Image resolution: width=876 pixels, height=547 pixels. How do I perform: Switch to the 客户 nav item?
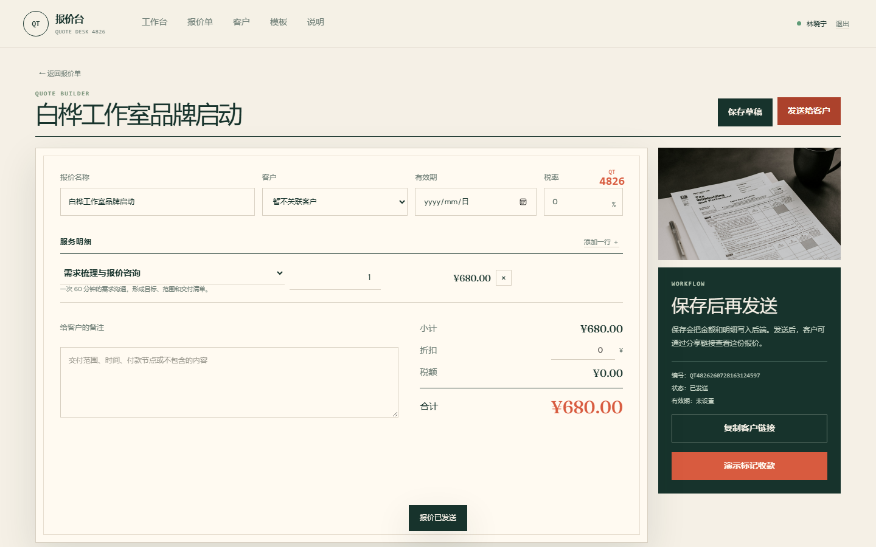point(242,22)
